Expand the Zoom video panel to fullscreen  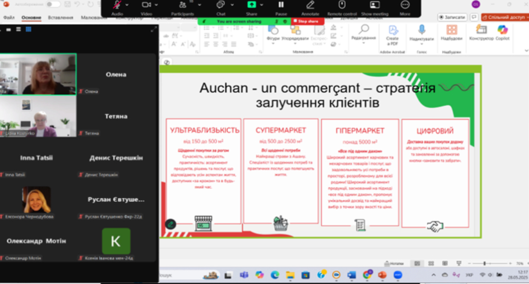pos(153,30)
